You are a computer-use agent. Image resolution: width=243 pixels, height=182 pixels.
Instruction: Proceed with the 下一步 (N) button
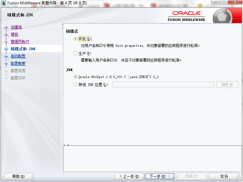(160, 176)
